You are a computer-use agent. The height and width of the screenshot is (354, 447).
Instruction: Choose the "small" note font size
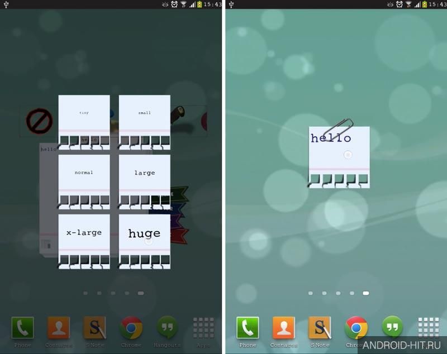[x=145, y=122]
